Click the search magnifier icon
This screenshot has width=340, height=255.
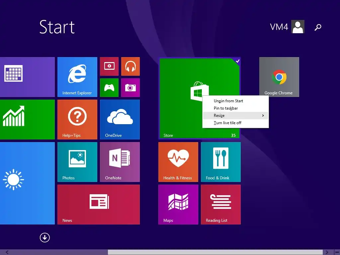(x=318, y=27)
